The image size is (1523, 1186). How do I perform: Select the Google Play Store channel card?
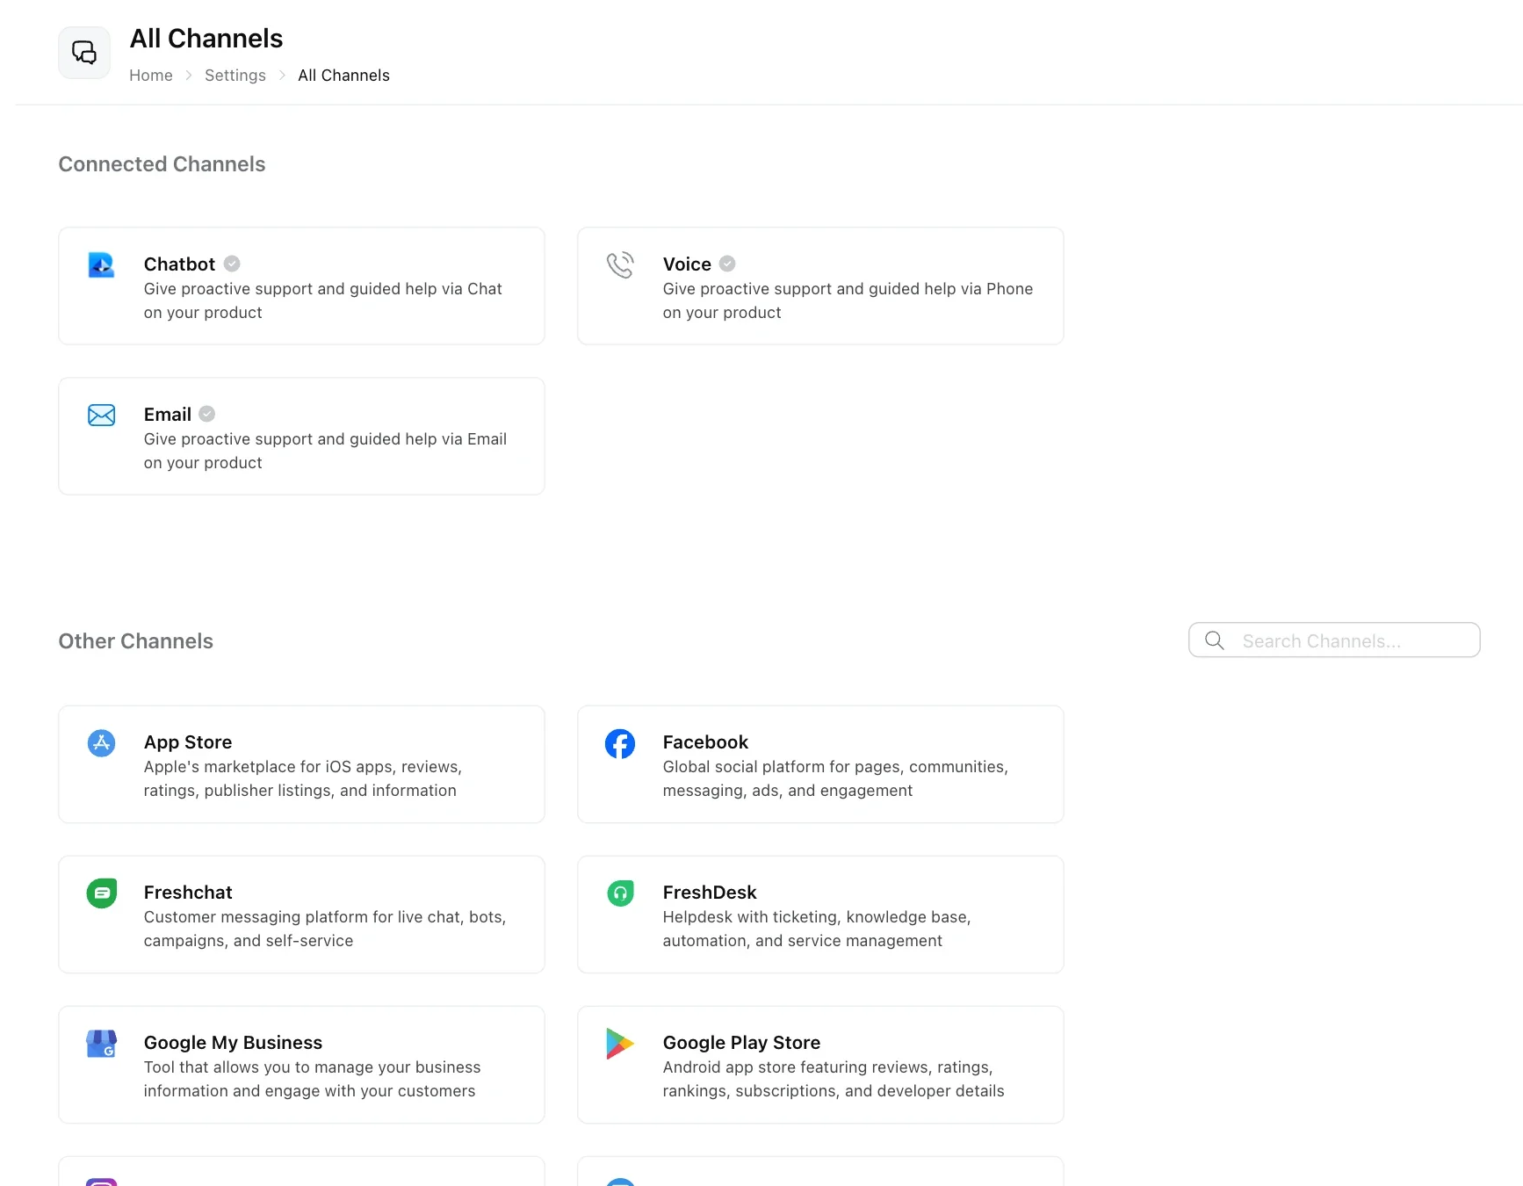(820, 1065)
